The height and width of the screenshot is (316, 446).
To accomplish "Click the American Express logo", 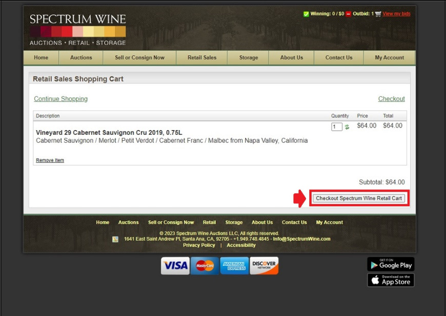I will [234, 266].
